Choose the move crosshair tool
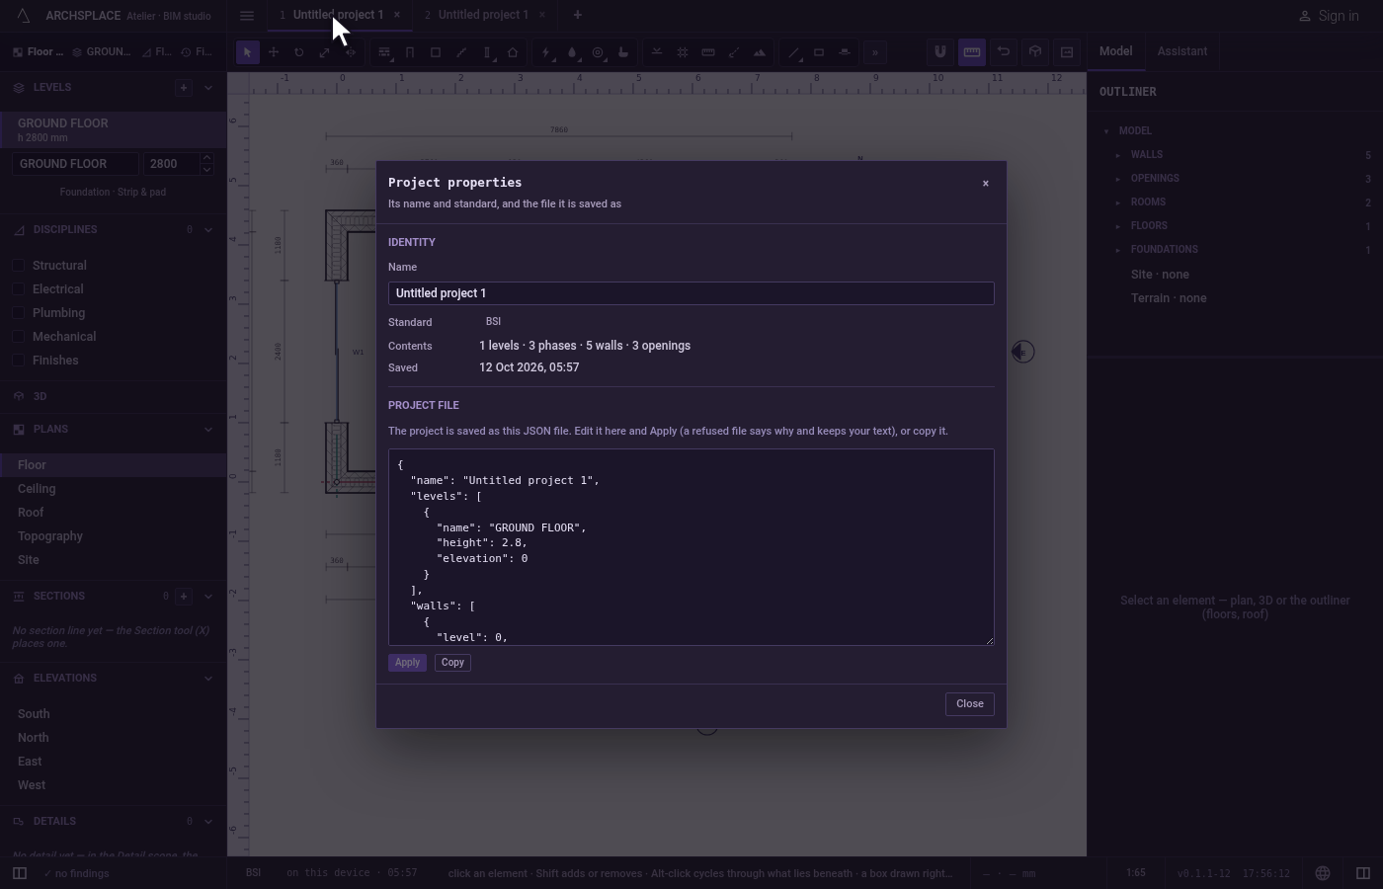This screenshot has width=1383, height=889. click(x=274, y=52)
